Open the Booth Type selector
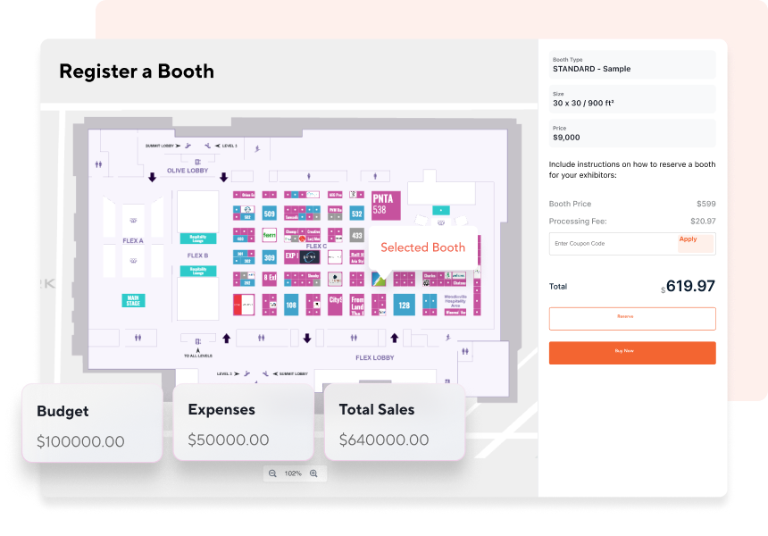 click(632, 63)
